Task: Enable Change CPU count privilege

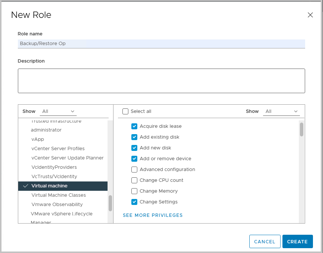Action: click(134, 180)
